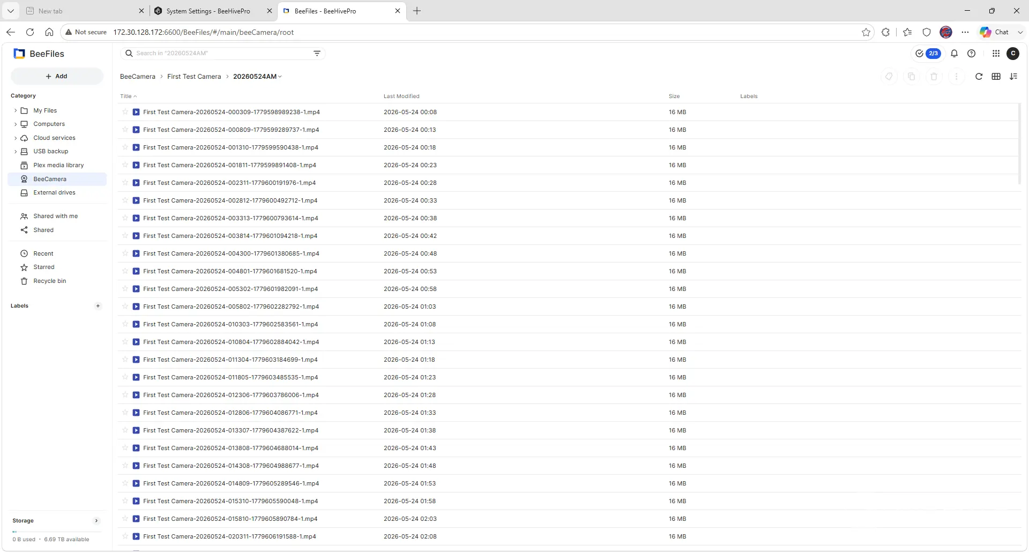Expand the USB backup tree node
Image resolution: width=1029 pixels, height=553 pixels.
pyautogui.click(x=15, y=152)
